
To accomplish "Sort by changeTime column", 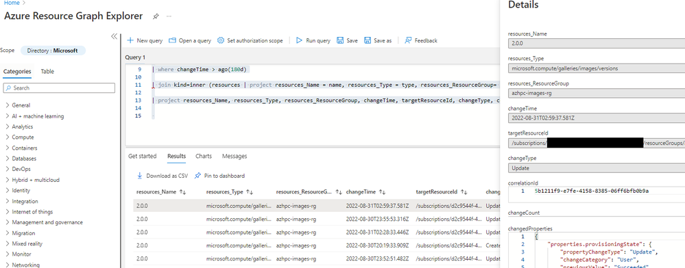I will click(365, 191).
